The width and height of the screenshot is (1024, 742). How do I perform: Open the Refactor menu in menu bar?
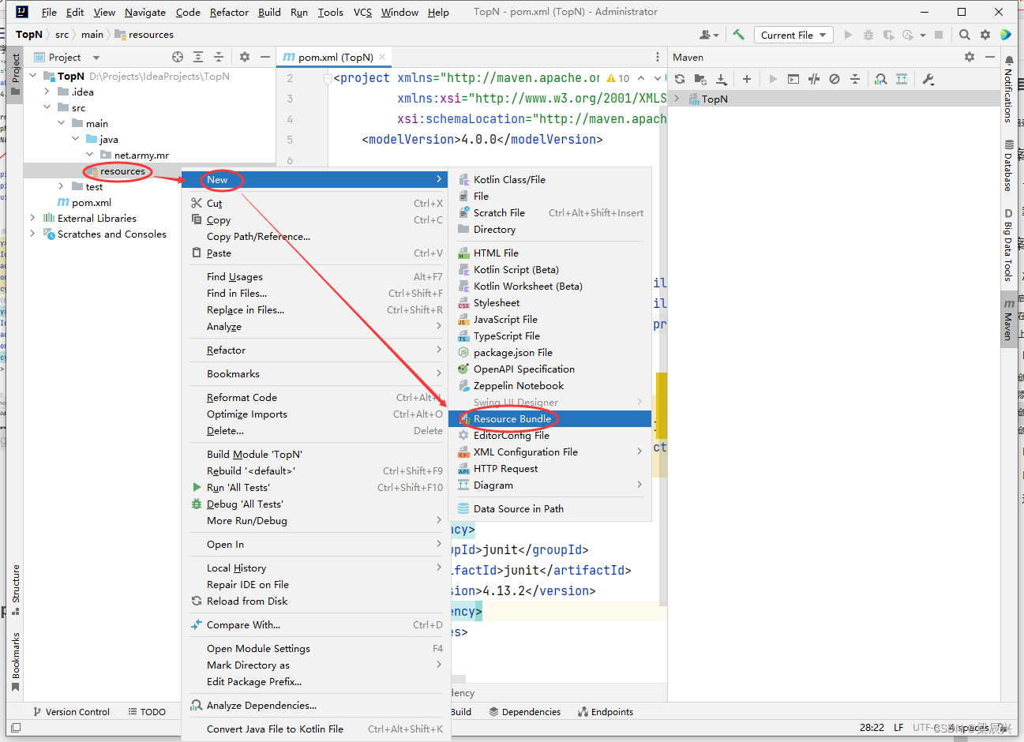pos(229,12)
